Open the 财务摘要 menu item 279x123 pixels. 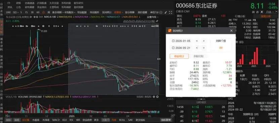pos(30,7)
